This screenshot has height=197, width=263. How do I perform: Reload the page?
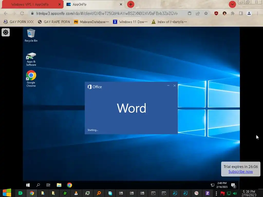coord(22,13)
